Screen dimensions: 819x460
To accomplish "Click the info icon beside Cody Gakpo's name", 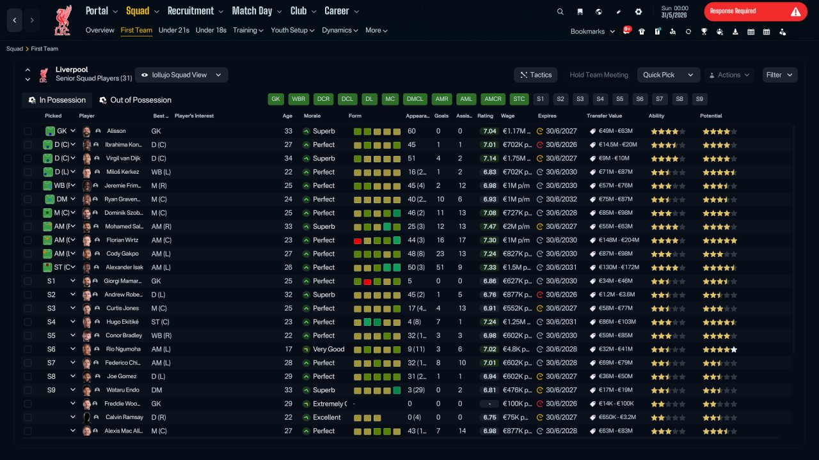I will 98,254.
